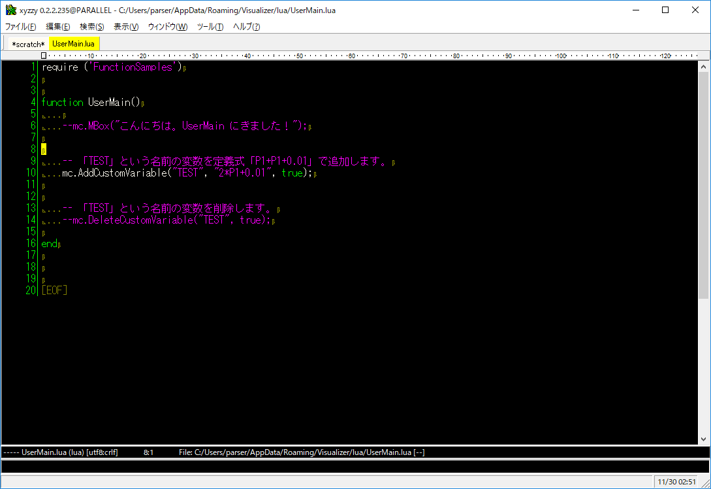Maximize the xyzzy window
The width and height of the screenshot is (711, 489).
pyautogui.click(x=665, y=10)
